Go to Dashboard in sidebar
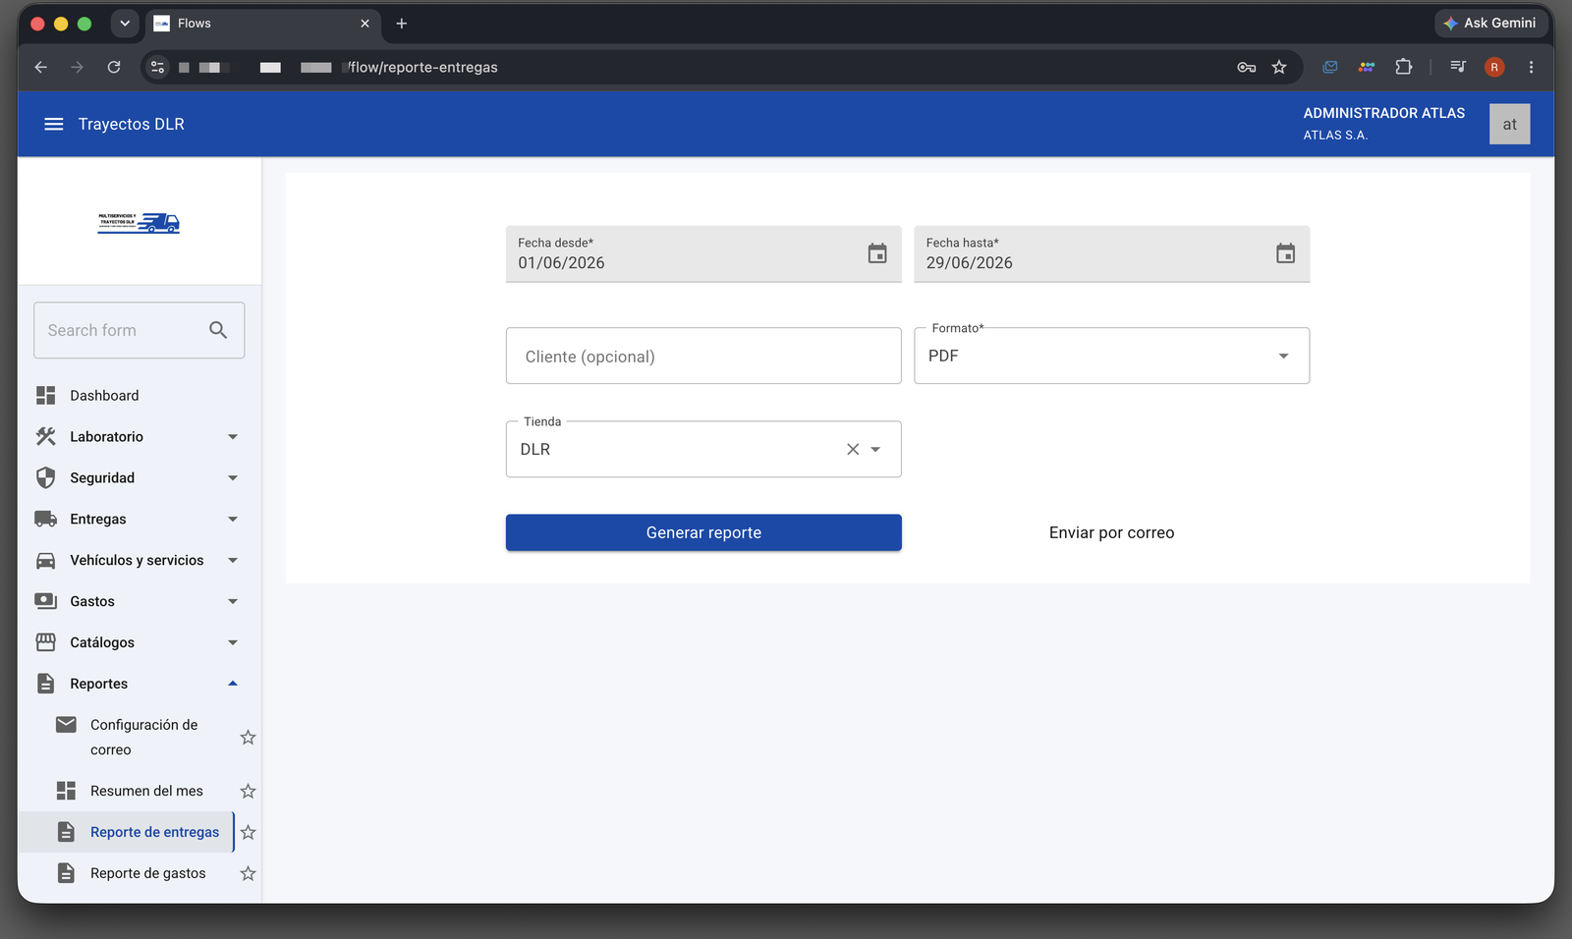Image resolution: width=1572 pixels, height=939 pixels. click(139, 395)
